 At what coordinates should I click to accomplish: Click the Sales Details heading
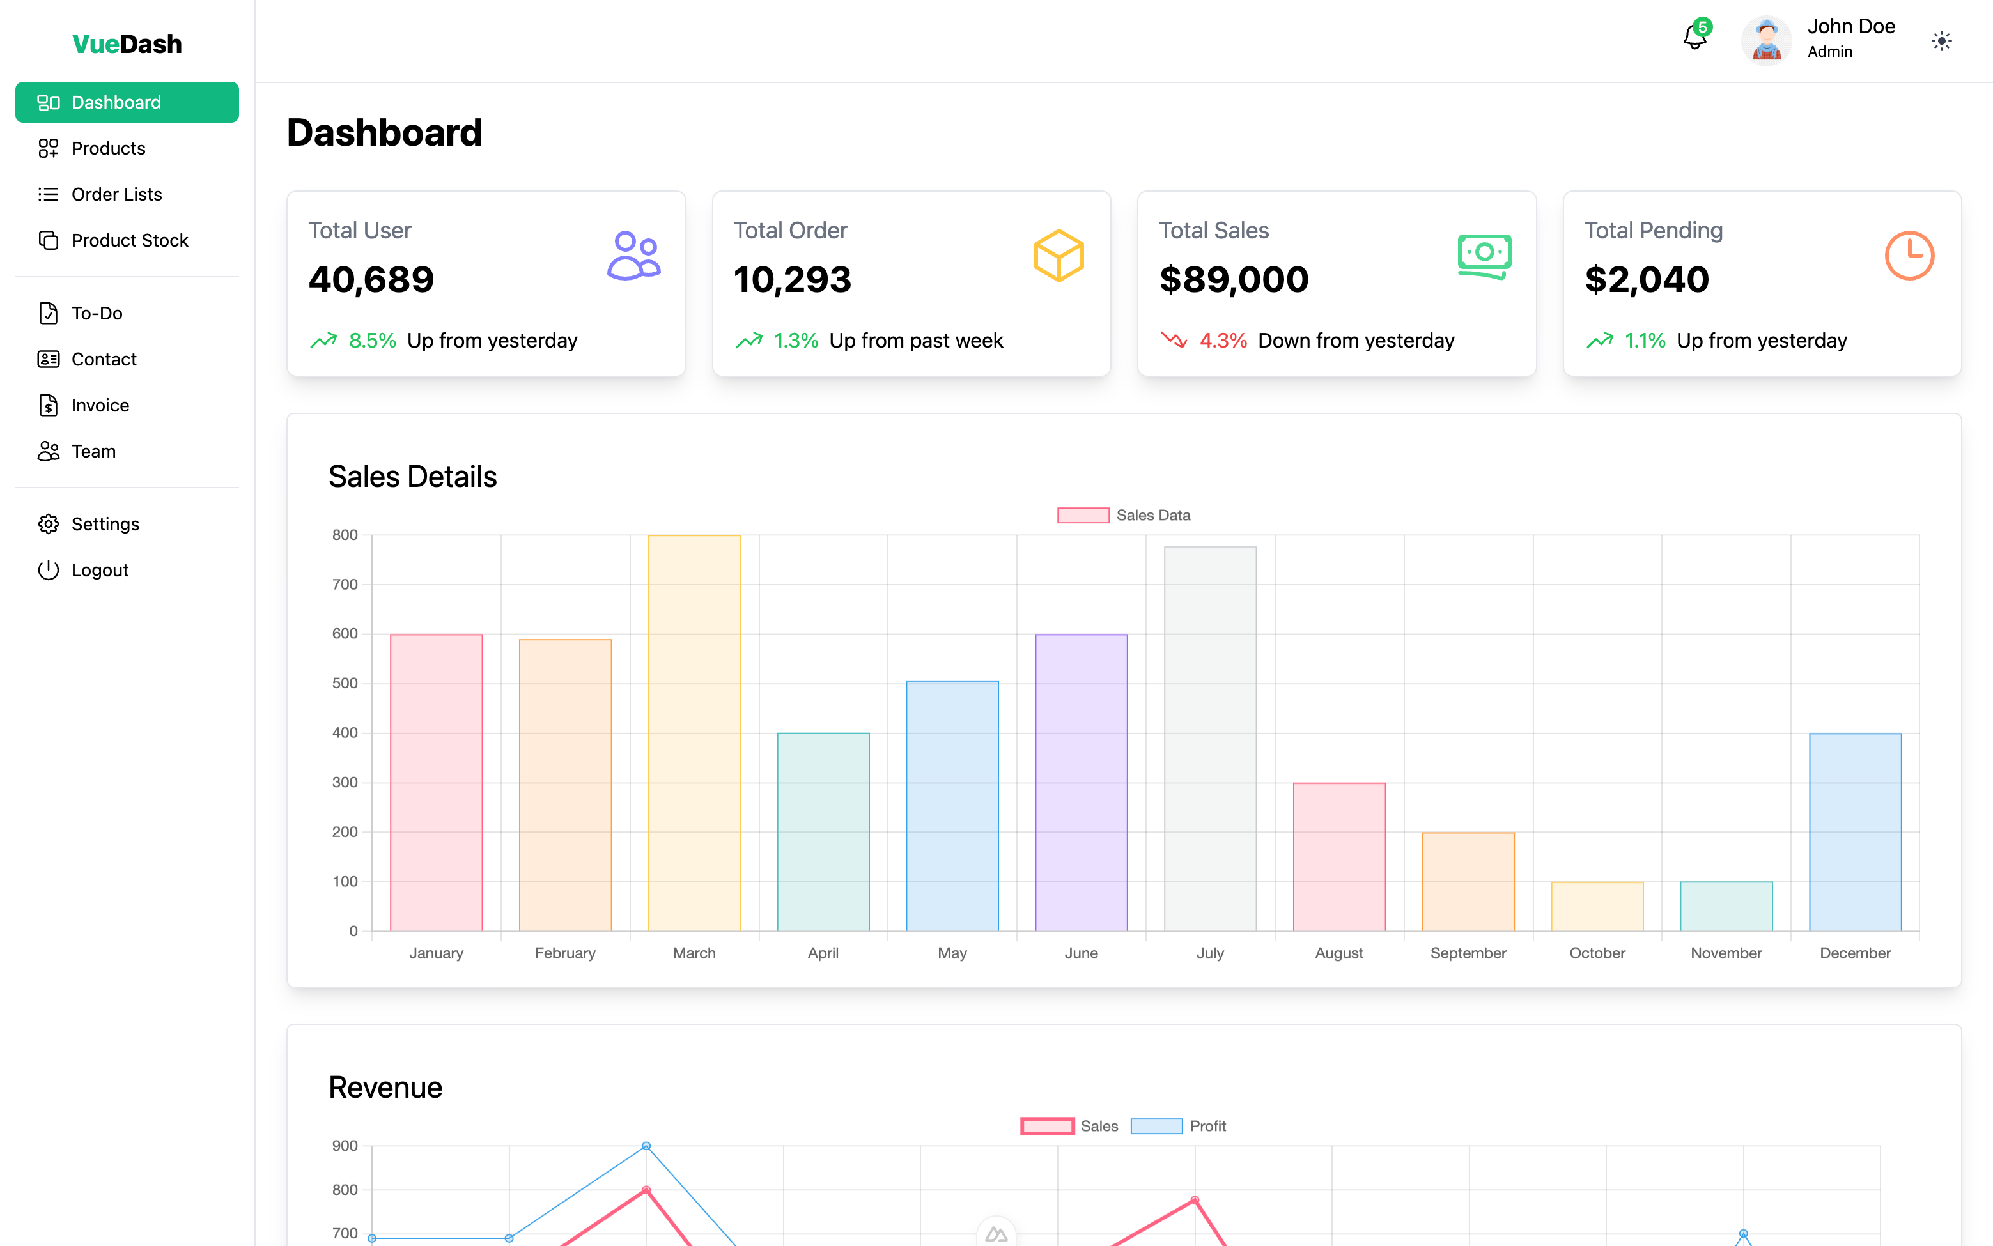tap(412, 476)
